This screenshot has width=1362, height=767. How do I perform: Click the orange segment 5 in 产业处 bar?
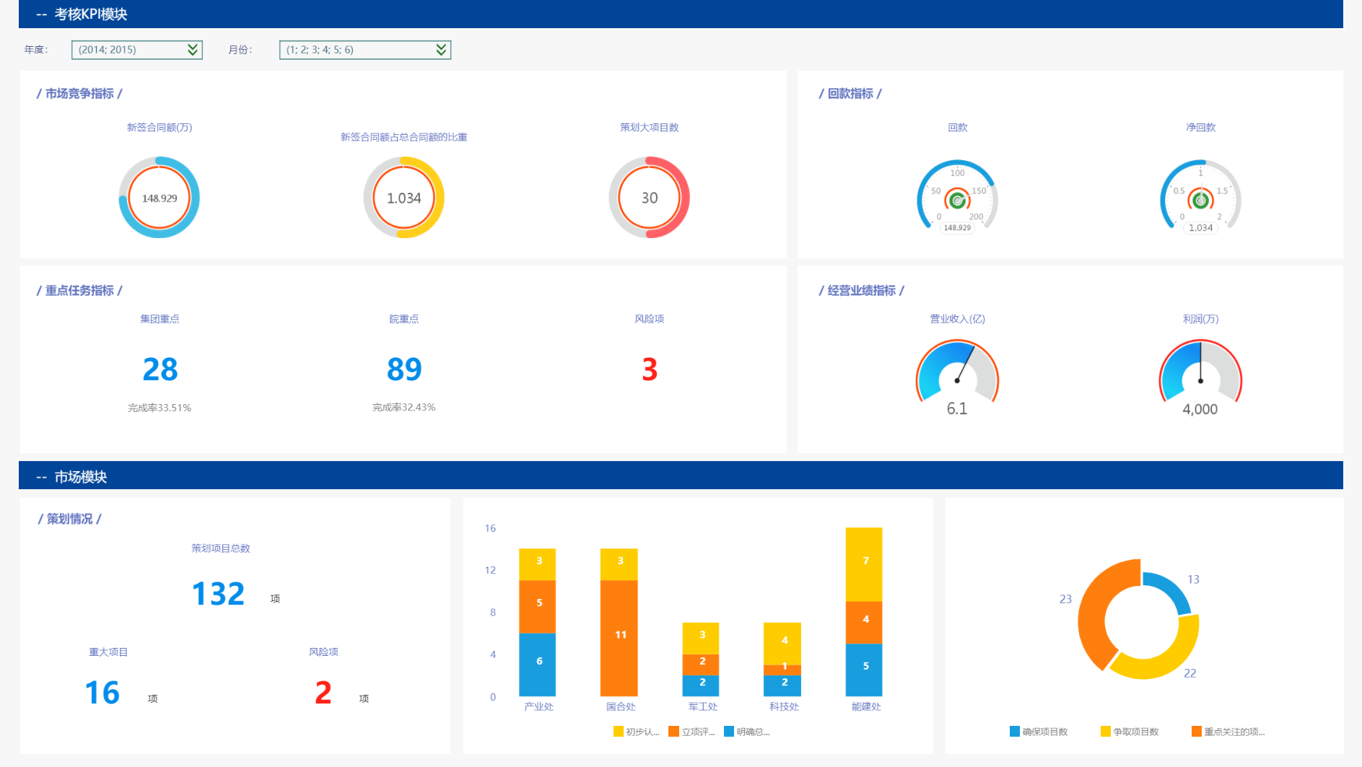click(x=538, y=607)
